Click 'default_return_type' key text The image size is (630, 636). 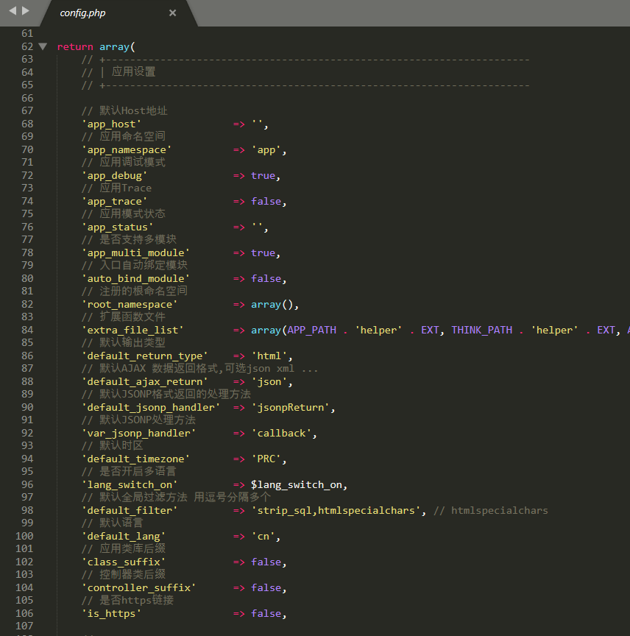[x=145, y=356]
